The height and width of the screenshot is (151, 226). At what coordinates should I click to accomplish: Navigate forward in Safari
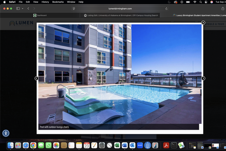(34, 9)
